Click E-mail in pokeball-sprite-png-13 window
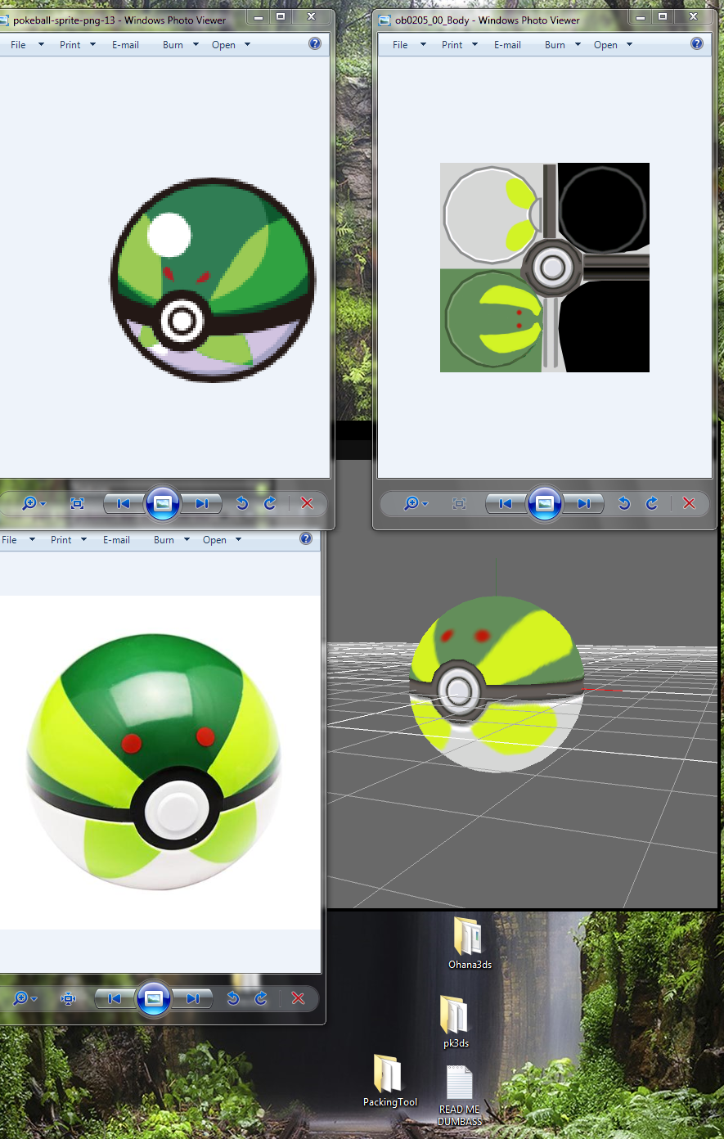Viewport: 724px width, 1139px height. point(125,45)
